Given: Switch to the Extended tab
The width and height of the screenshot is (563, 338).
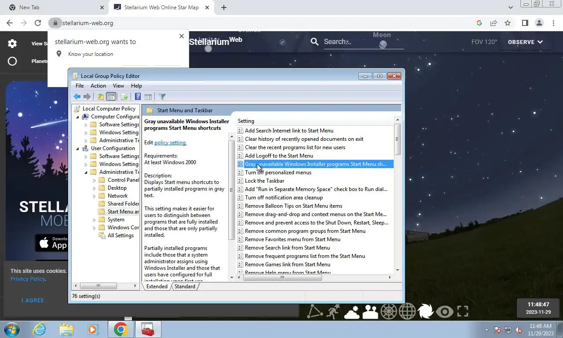Looking at the screenshot, I should (x=157, y=286).
